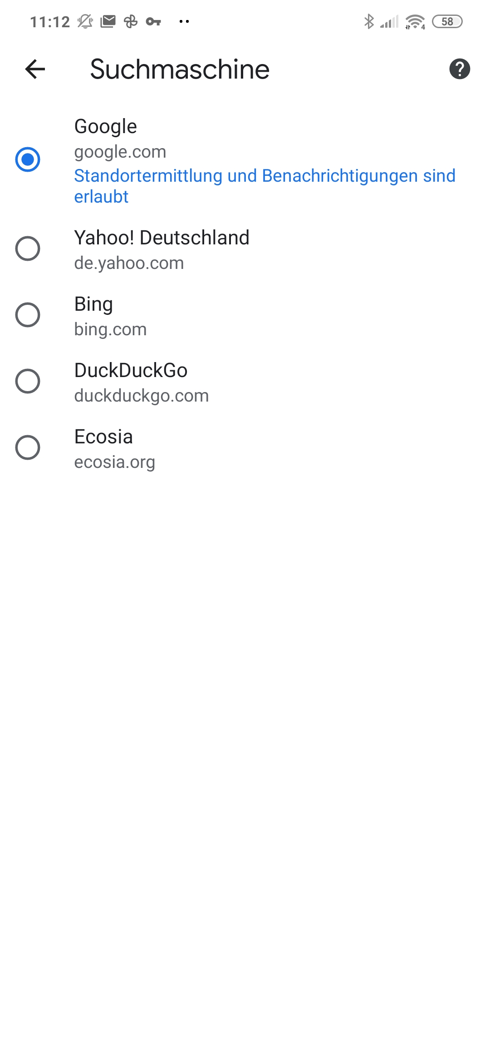Tap the cellular signal strength icon
The height and width of the screenshot is (1063, 490).
pos(389,21)
